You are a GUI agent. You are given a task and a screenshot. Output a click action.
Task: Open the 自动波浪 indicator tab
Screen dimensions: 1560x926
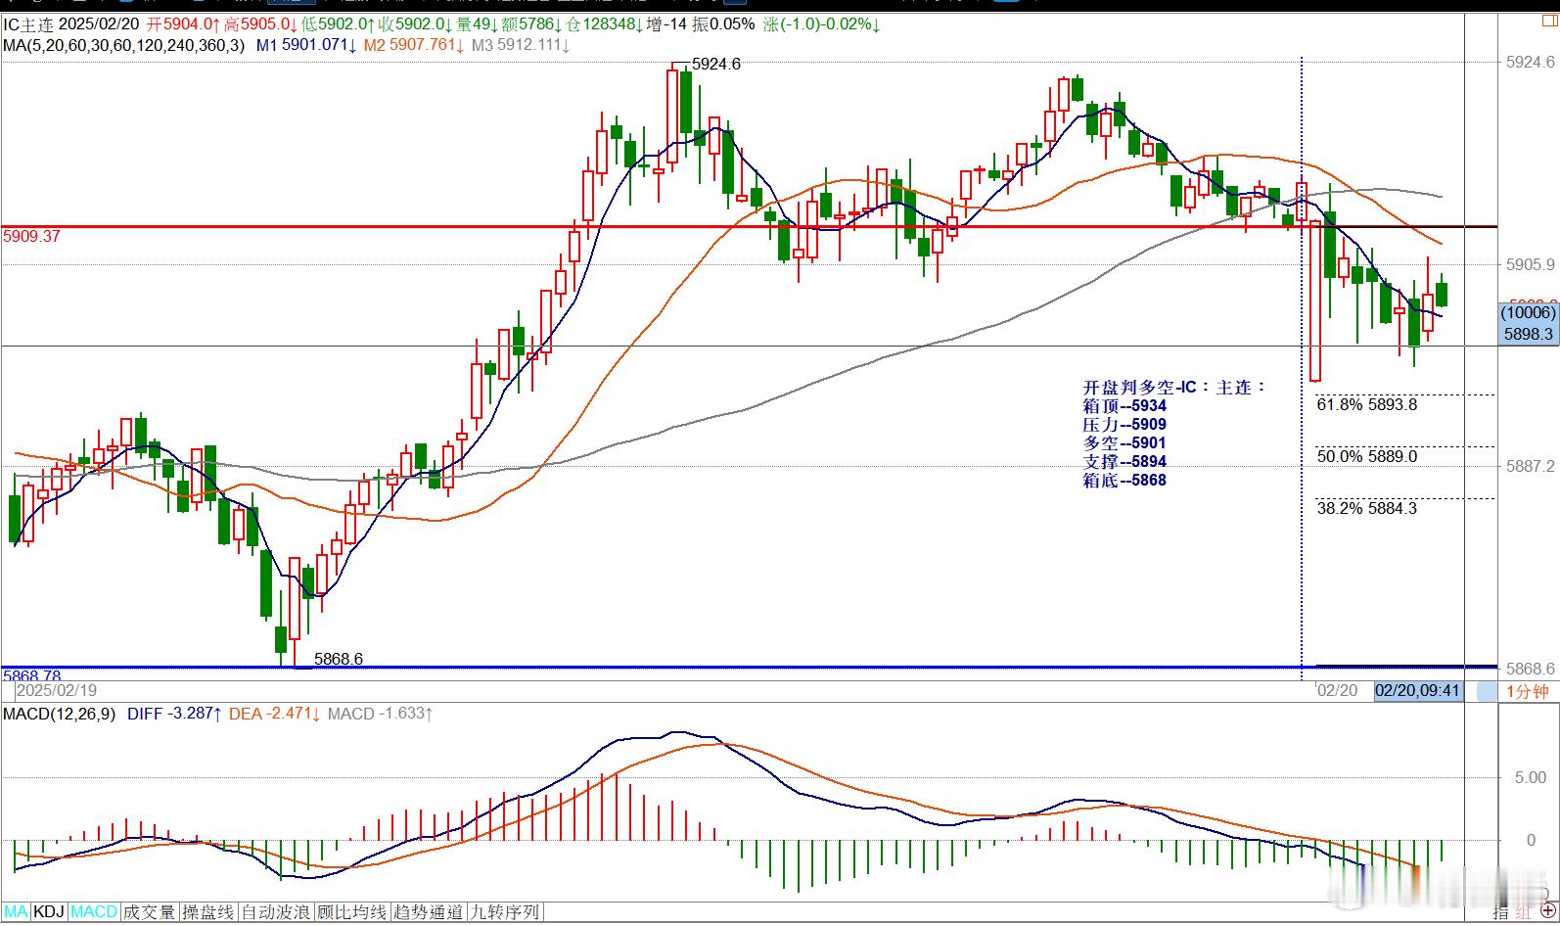277,912
